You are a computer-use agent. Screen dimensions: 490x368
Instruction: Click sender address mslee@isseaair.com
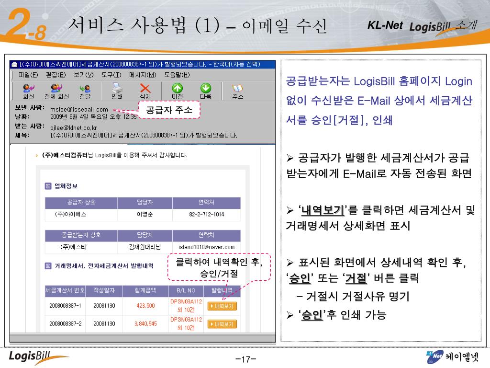(x=79, y=110)
